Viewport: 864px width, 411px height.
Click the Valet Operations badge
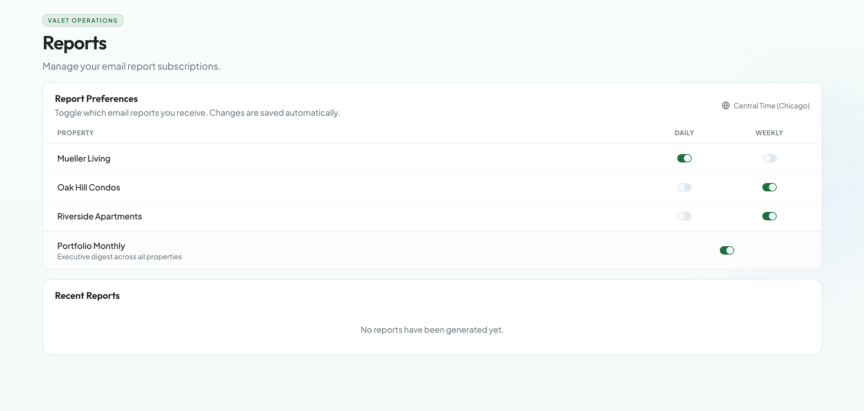tap(83, 21)
